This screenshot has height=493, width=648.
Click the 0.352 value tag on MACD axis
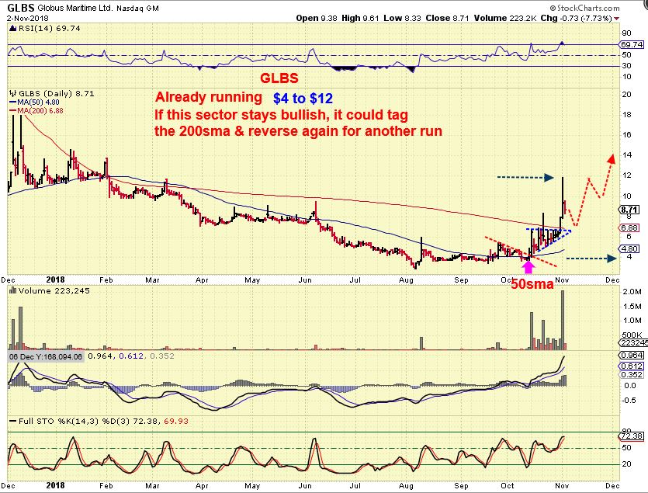632,375
